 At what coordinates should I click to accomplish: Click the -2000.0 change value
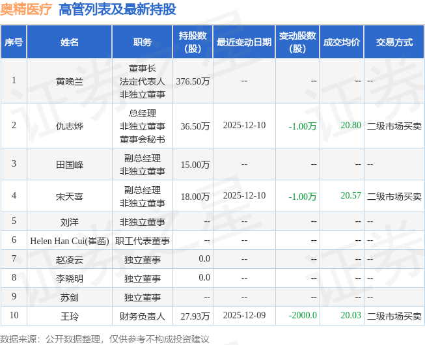click(x=303, y=315)
